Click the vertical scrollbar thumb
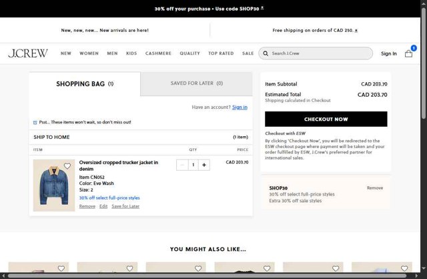The height and width of the screenshot is (279, 427). click(424, 63)
